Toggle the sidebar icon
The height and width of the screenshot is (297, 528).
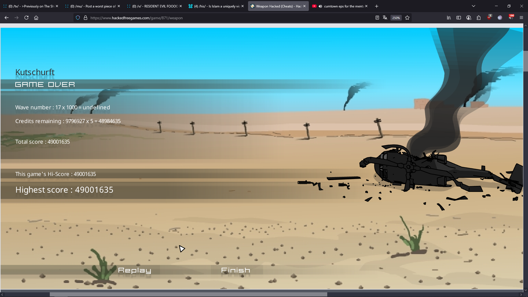point(459,18)
